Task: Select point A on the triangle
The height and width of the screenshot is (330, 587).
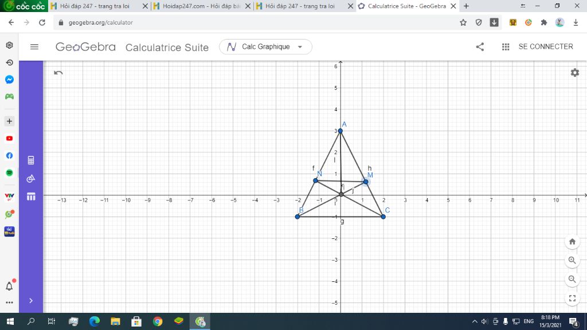Action: (x=341, y=131)
